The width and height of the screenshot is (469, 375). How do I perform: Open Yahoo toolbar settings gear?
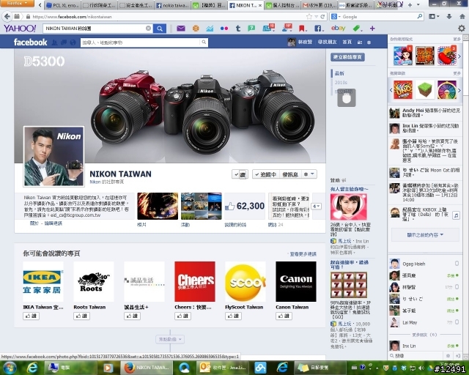(462, 28)
